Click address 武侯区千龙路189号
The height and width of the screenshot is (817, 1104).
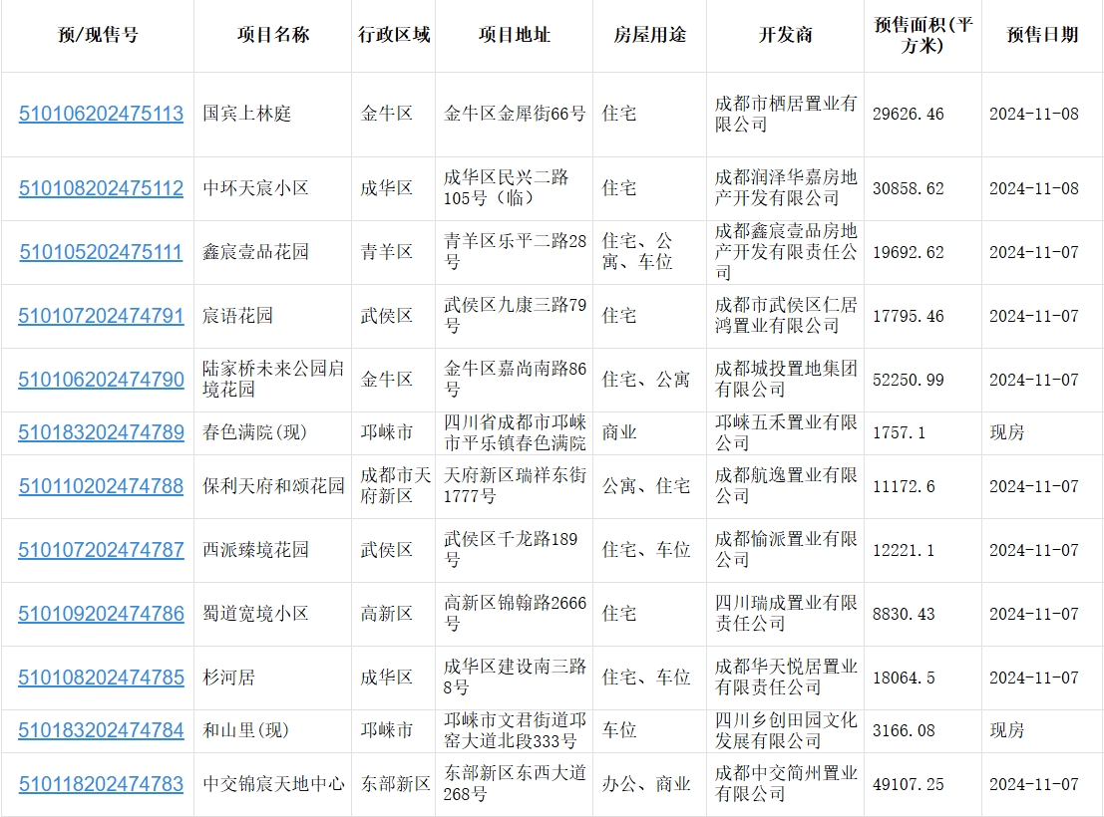coord(511,550)
